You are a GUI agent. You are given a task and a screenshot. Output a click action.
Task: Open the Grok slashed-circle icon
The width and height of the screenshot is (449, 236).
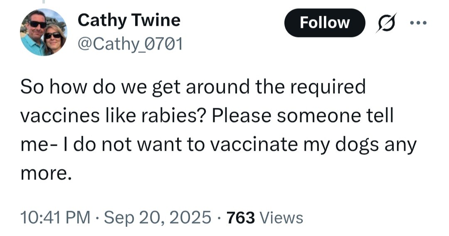coord(385,24)
